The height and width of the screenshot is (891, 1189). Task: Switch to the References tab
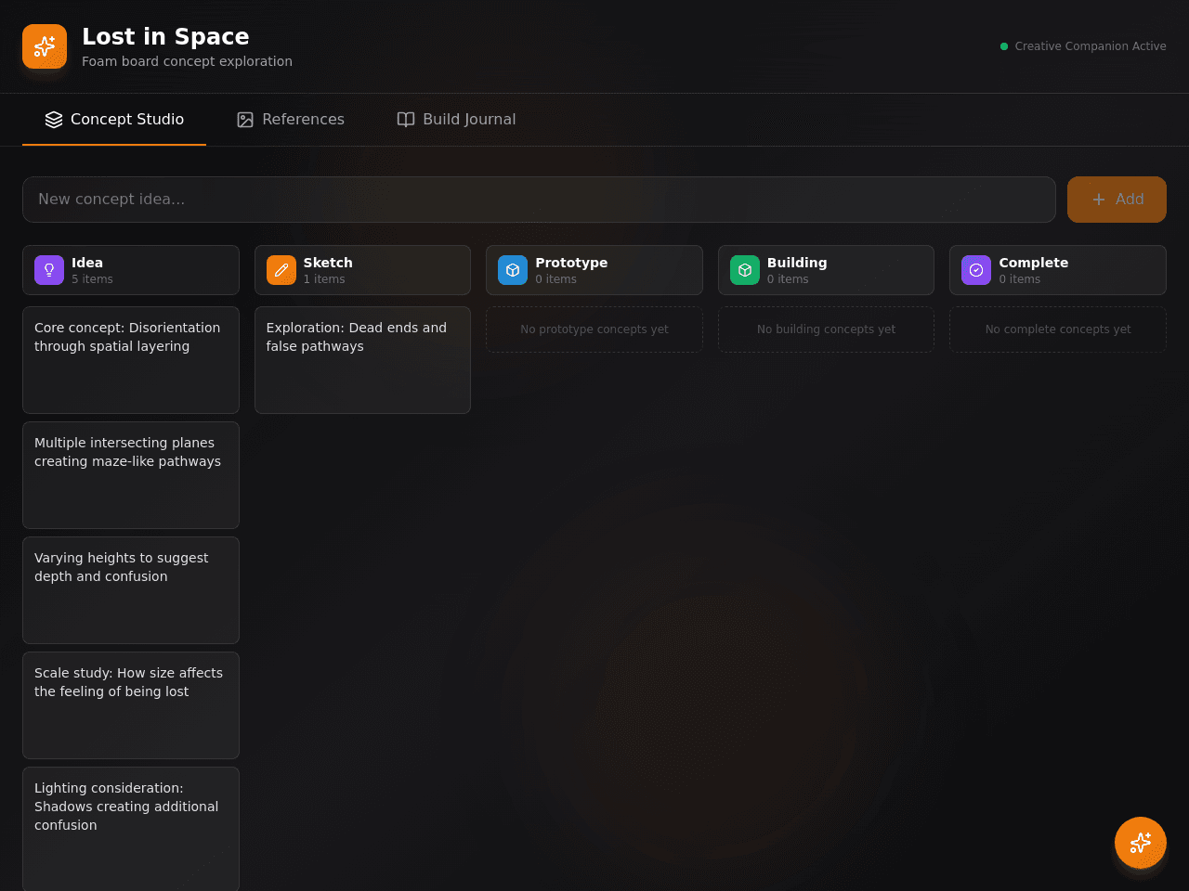(291, 120)
